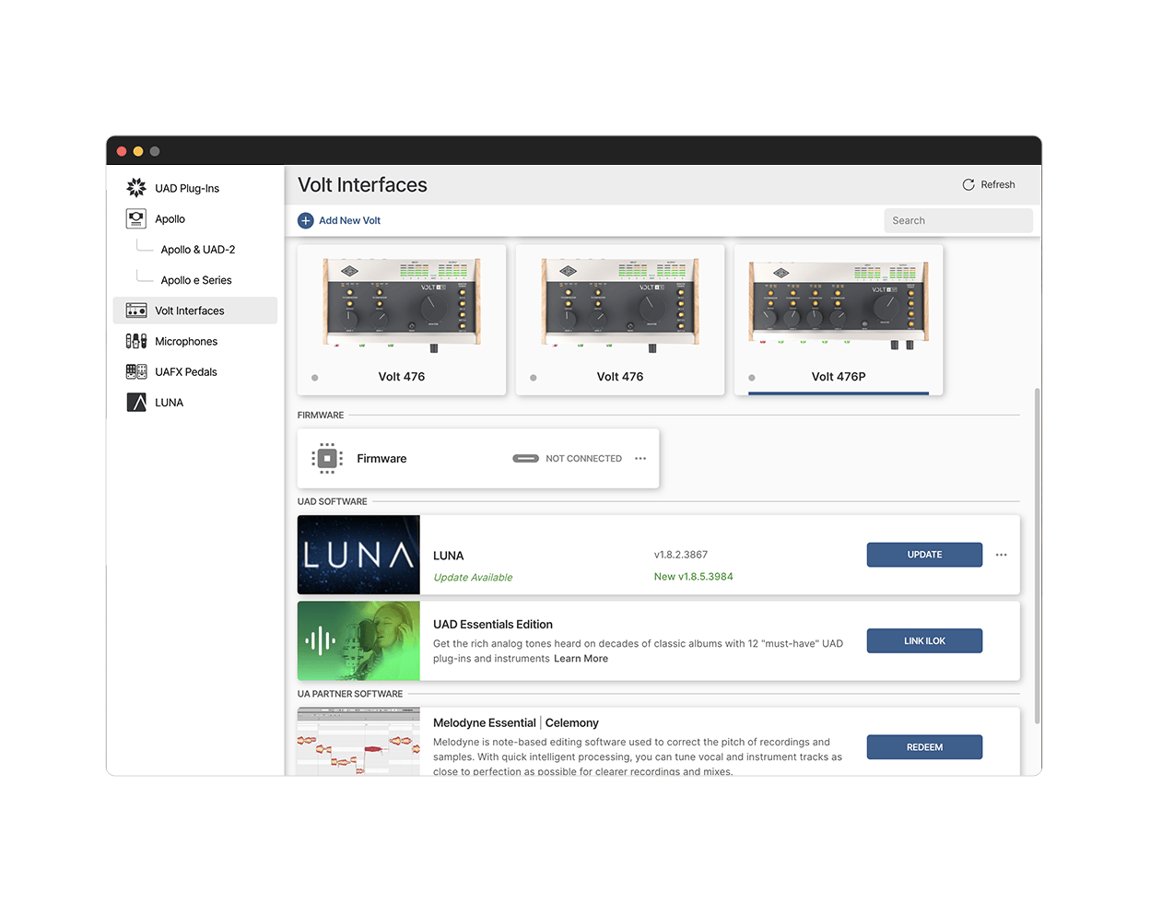The image size is (1150, 903).
Task: Open the LUNA more options ellipsis menu
Action: point(1002,555)
